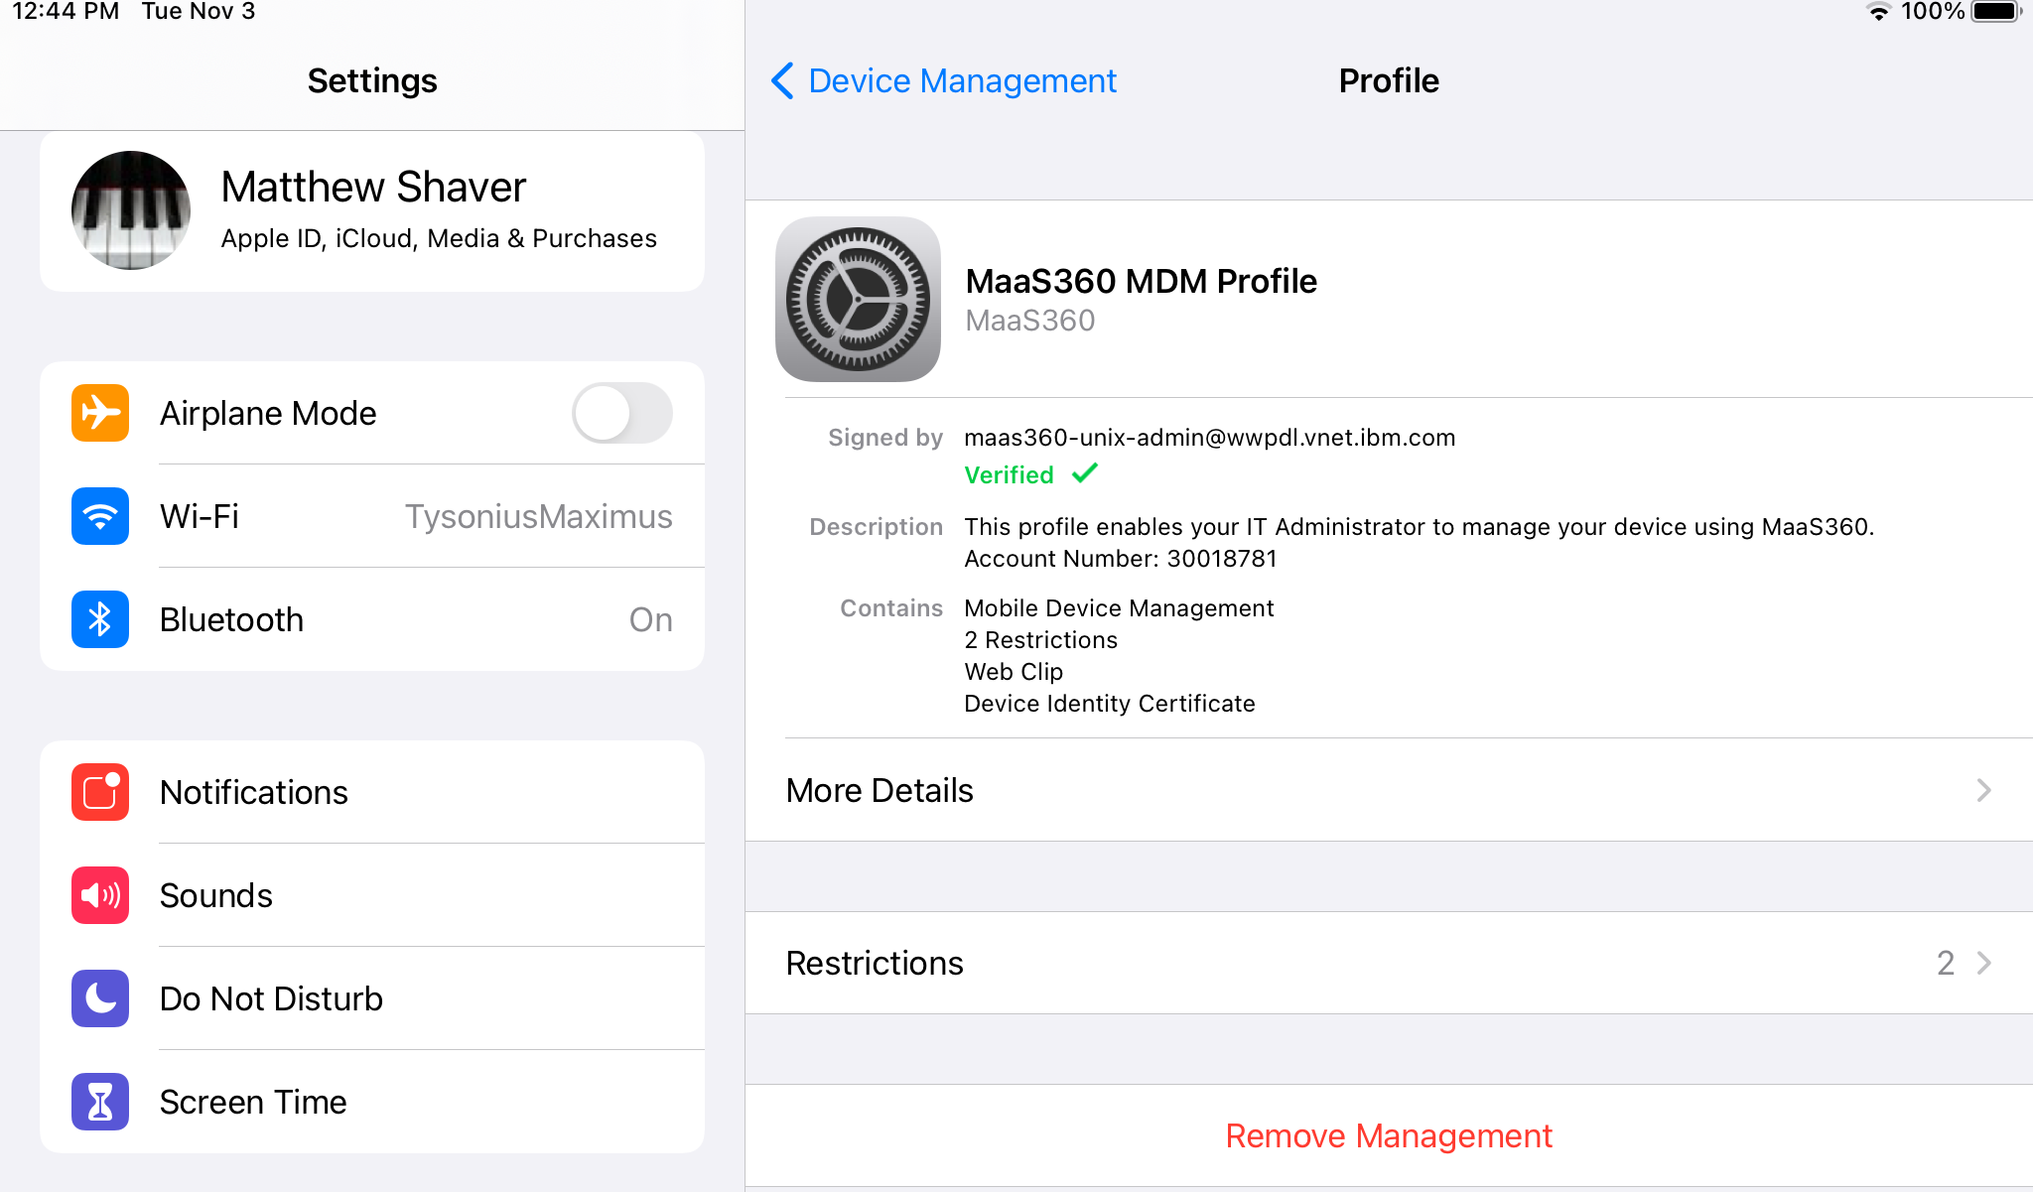The image size is (2033, 1192).
Task: Click the red Notifications icon
Action: pyautogui.click(x=100, y=792)
